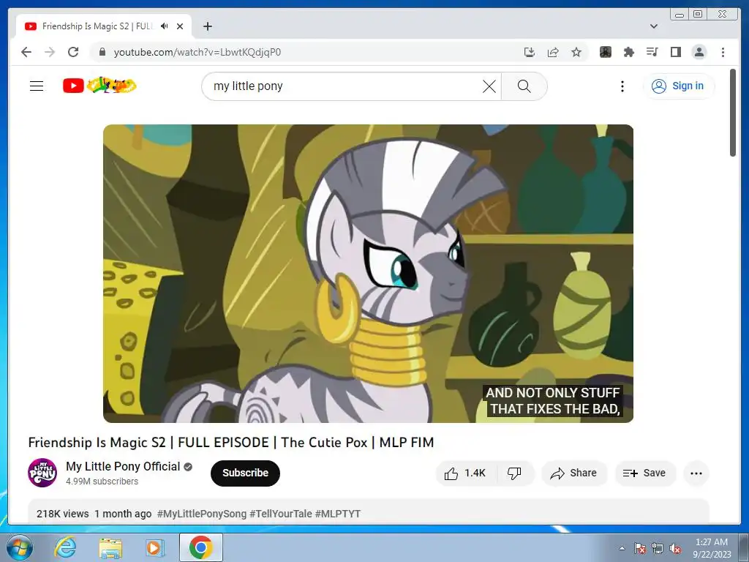Viewport: 749px width, 562px height.
Task: Toggle the Chrome side panel
Action: [x=675, y=52]
